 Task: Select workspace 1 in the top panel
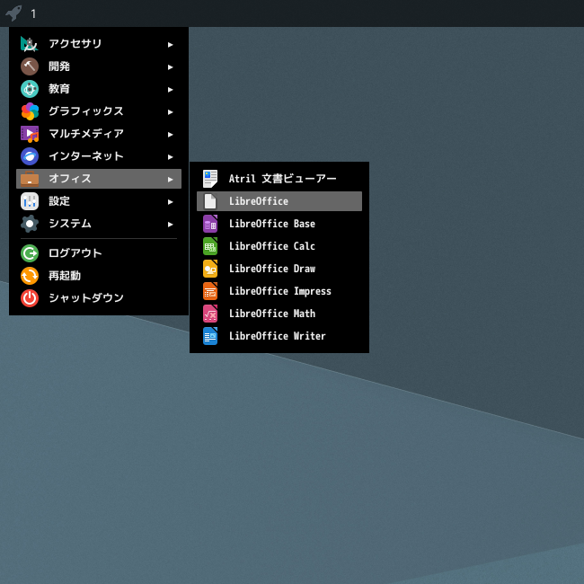33,14
